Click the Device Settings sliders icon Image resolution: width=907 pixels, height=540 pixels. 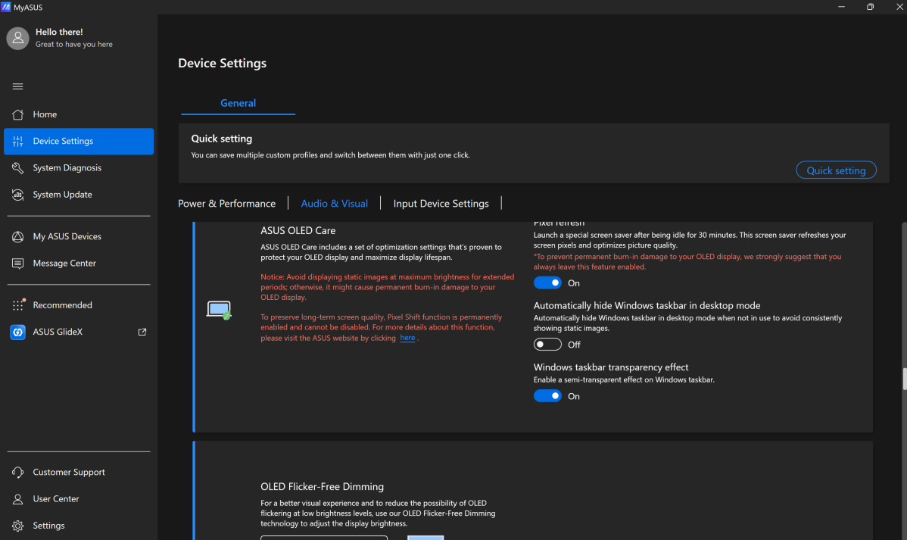coord(18,141)
